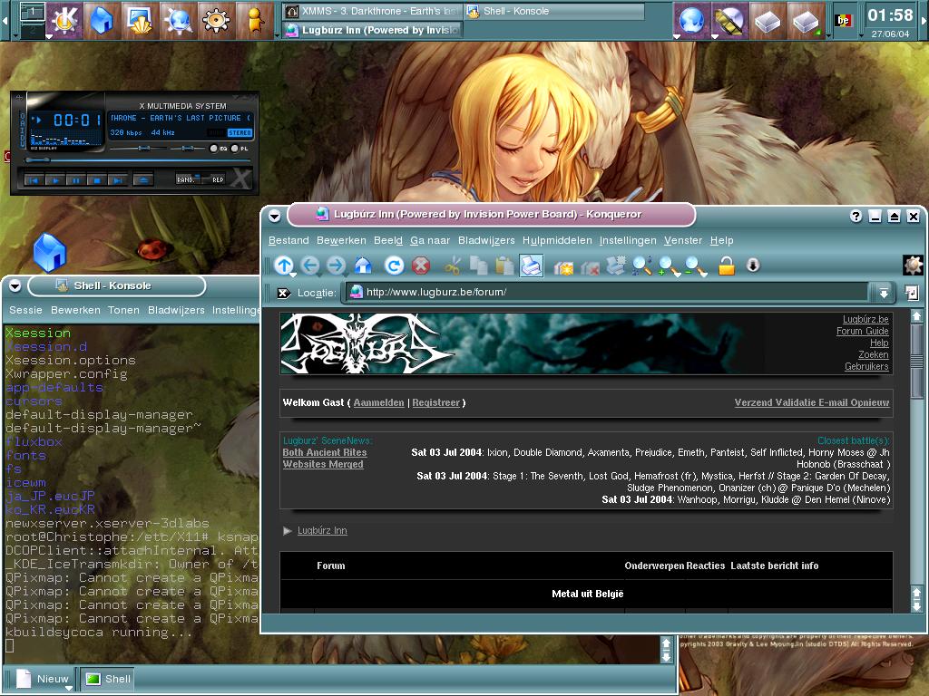Open the Sessie menu in Konsole
This screenshot has width=929, height=696.
pos(25,310)
